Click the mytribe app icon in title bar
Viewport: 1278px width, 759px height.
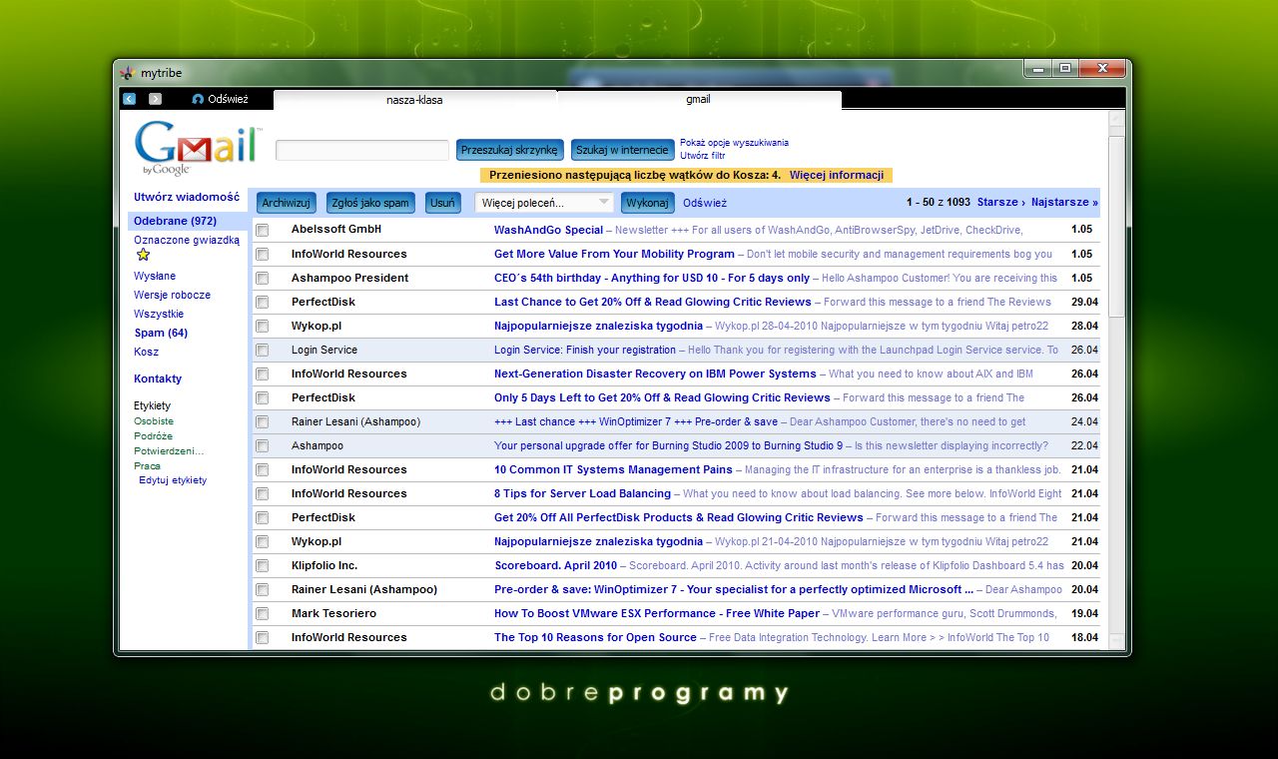(x=127, y=73)
